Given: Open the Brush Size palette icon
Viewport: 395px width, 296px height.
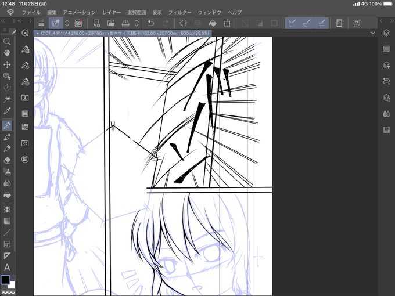Looking at the screenshot, I should pos(25,82).
